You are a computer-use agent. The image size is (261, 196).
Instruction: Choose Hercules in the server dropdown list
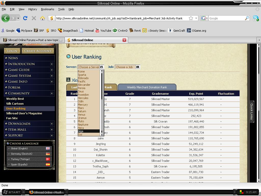coord(83,98)
